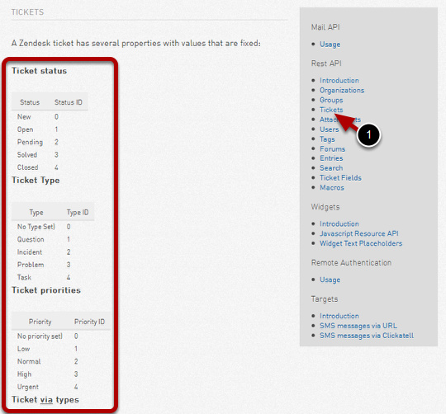This screenshot has width=446, height=414.
Task: Select the Tickets link in sidebar
Action: click(x=331, y=110)
